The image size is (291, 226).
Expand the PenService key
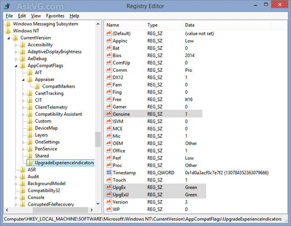(23, 149)
